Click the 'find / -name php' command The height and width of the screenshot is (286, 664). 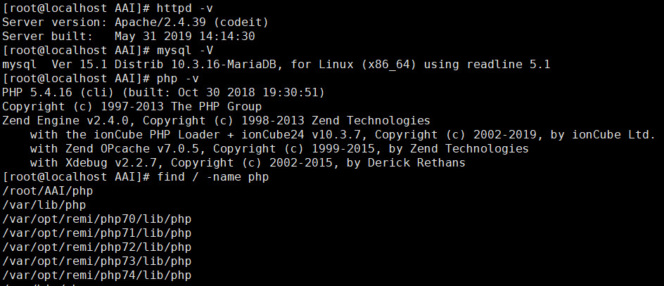pyautogui.click(x=211, y=177)
